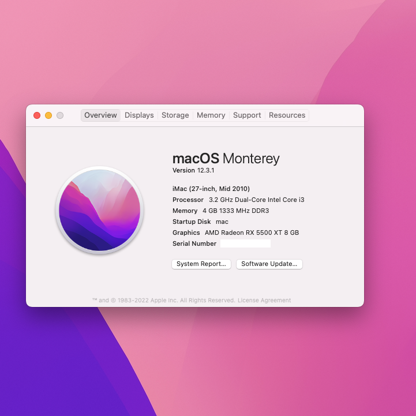Click the 4 GB 1333 MHz DDR3 value

236,211
